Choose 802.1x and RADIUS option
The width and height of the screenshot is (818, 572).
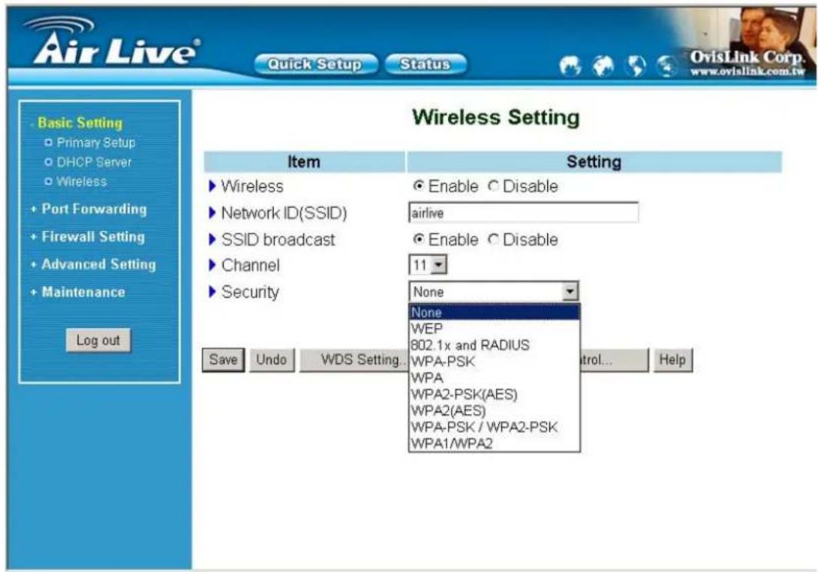[494, 345]
